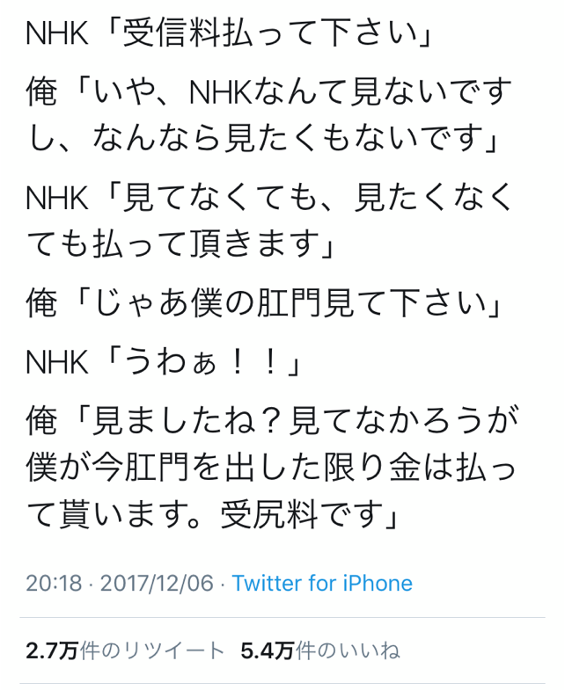Click the line 僕が今肛門を出した限り
The width and height of the screenshot is (565, 690).
[271, 467]
